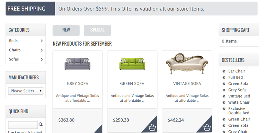
Task: Switch to the Special products tab
Action: coord(97,30)
